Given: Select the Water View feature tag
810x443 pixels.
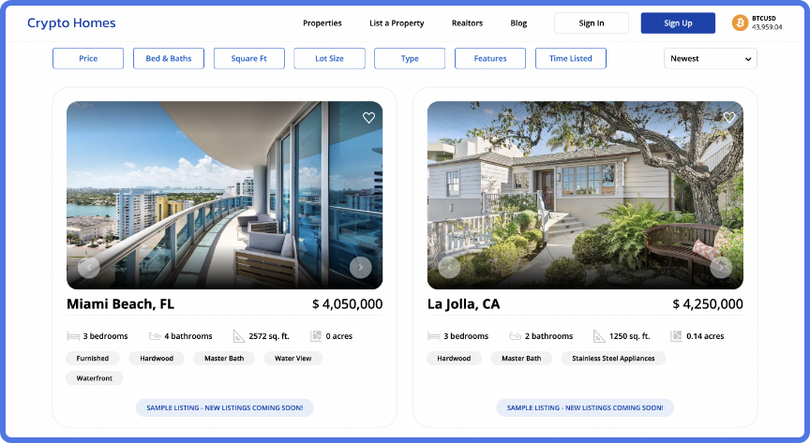Looking at the screenshot, I should pyautogui.click(x=292, y=359).
